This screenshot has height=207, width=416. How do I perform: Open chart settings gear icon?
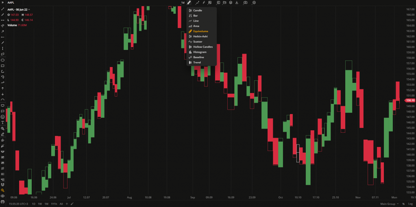(254, 2)
